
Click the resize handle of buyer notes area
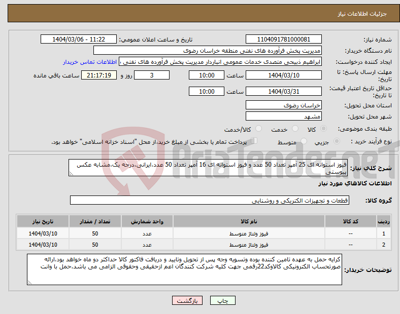pos(29,283)
